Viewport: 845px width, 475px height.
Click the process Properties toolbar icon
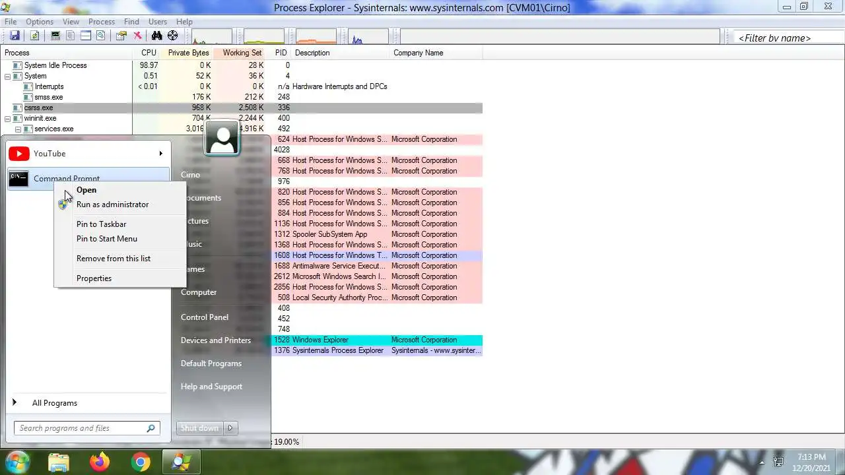click(121, 36)
